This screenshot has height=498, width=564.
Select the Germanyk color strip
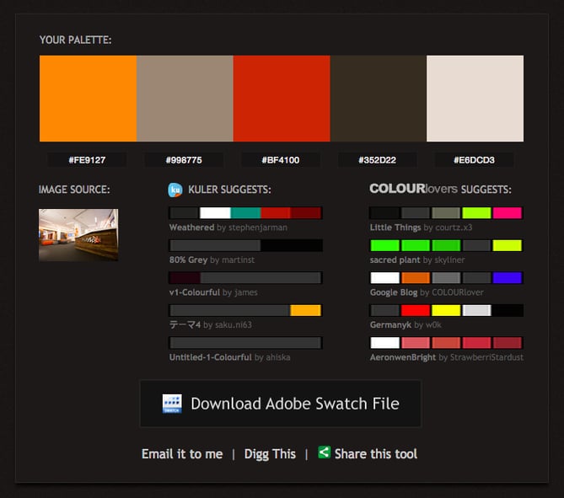[446, 310]
